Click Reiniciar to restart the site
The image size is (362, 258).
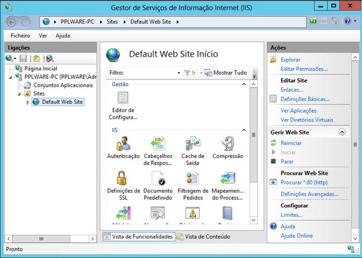pos(291,143)
